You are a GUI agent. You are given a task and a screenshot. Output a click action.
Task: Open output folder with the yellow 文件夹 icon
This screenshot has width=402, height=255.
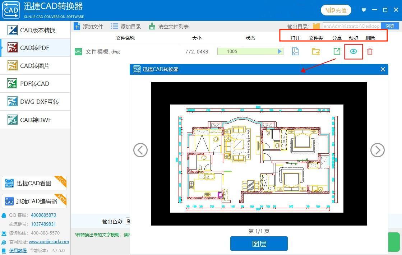click(315, 51)
